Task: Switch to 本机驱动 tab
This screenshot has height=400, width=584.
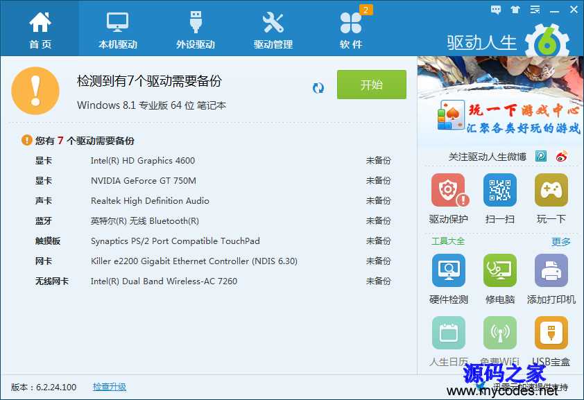Action: (118, 29)
